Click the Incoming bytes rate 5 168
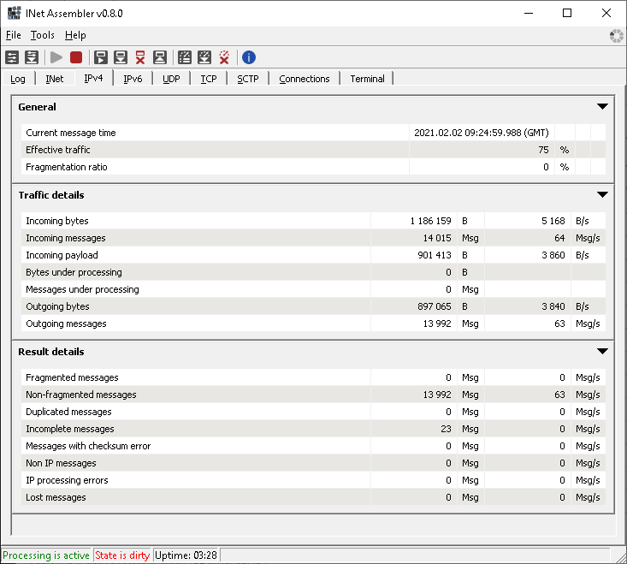Image resolution: width=627 pixels, height=564 pixels. [553, 221]
